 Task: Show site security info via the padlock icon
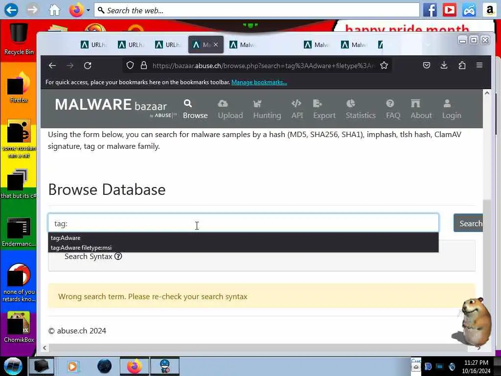click(x=144, y=66)
